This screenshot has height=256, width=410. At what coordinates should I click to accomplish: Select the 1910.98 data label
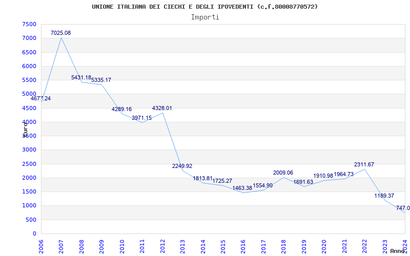click(x=323, y=176)
